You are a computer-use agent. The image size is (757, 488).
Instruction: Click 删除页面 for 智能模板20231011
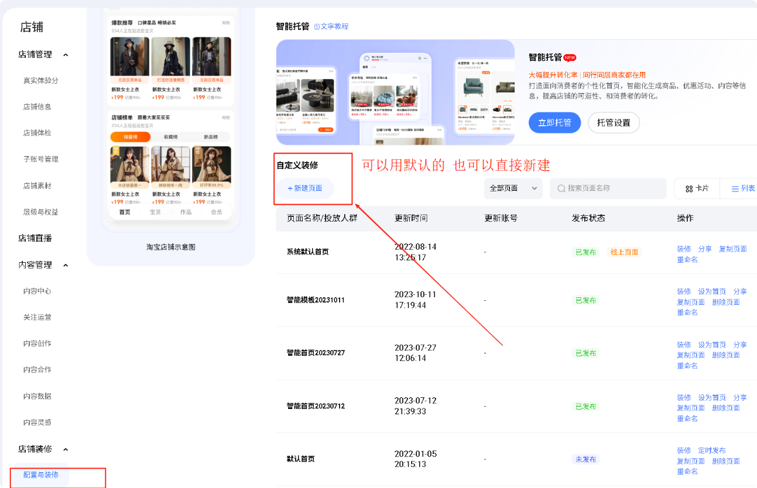point(726,302)
